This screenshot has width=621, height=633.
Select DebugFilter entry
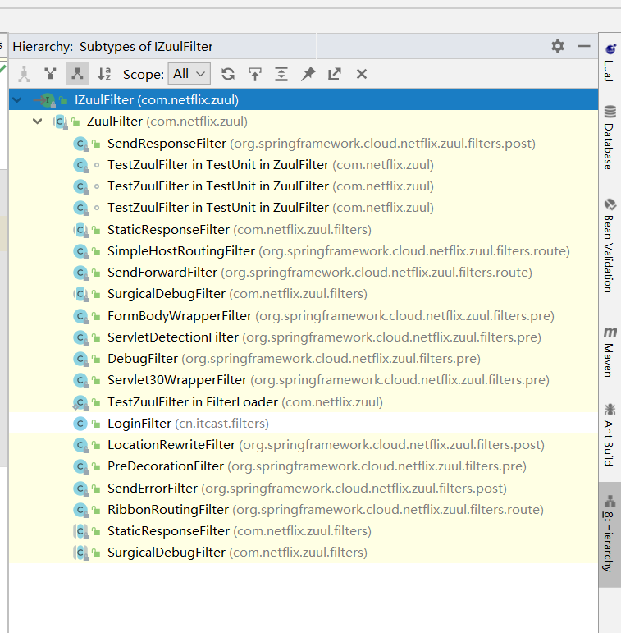click(304, 359)
